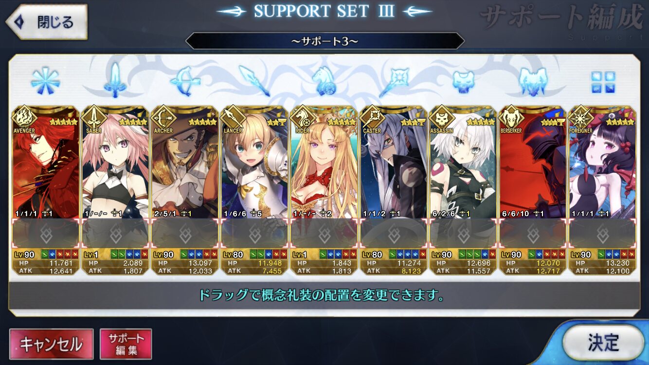649x365 pixels.
Task: Tap the empty craft essence slot under Berserker
Action: click(x=533, y=234)
